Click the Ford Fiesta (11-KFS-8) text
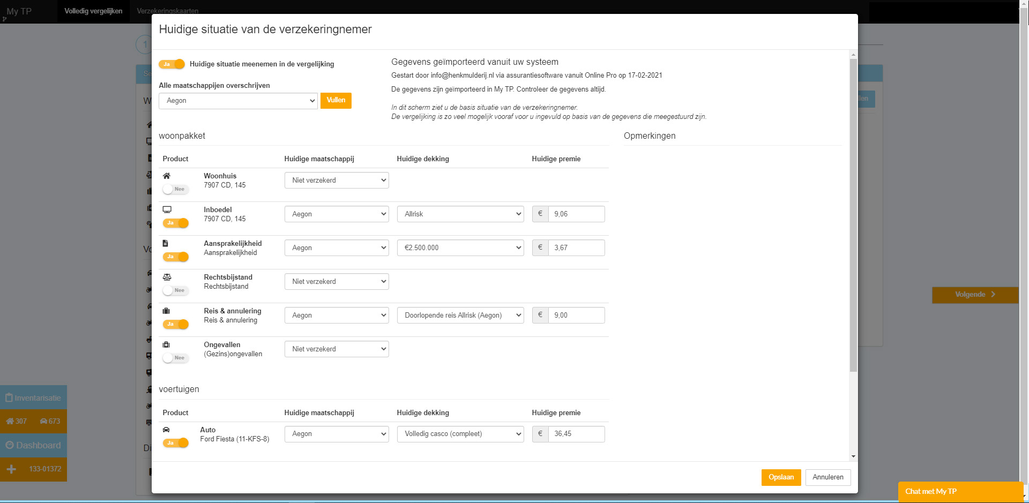The width and height of the screenshot is (1029, 503). [235, 439]
